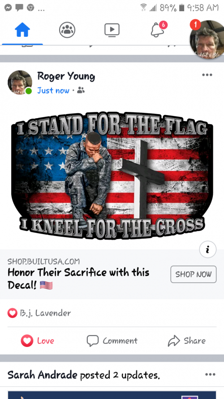Open the Home feed tab

pyautogui.click(x=22, y=30)
